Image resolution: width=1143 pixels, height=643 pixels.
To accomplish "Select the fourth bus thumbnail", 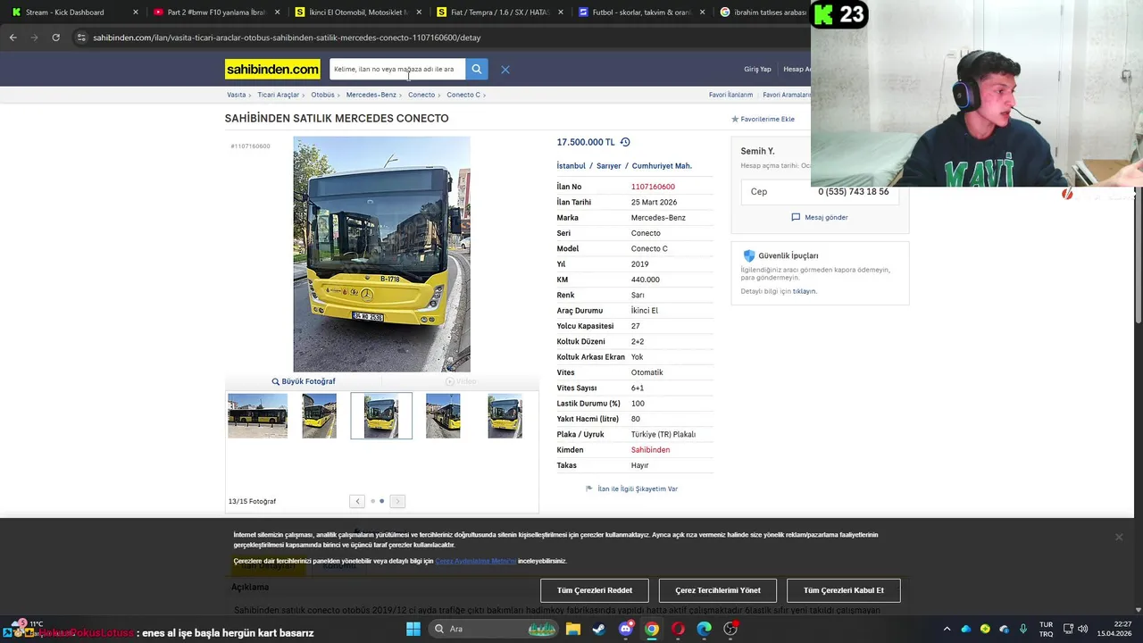I will pyautogui.click(x=443, y=416).
